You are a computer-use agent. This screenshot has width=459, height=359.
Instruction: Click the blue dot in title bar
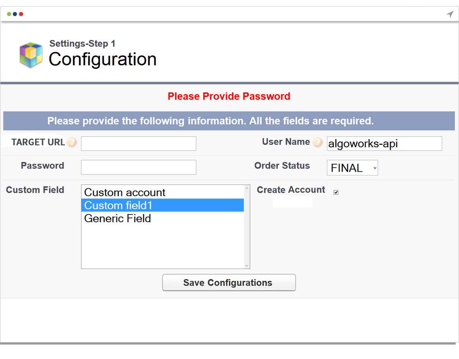(x=15, y=14)
